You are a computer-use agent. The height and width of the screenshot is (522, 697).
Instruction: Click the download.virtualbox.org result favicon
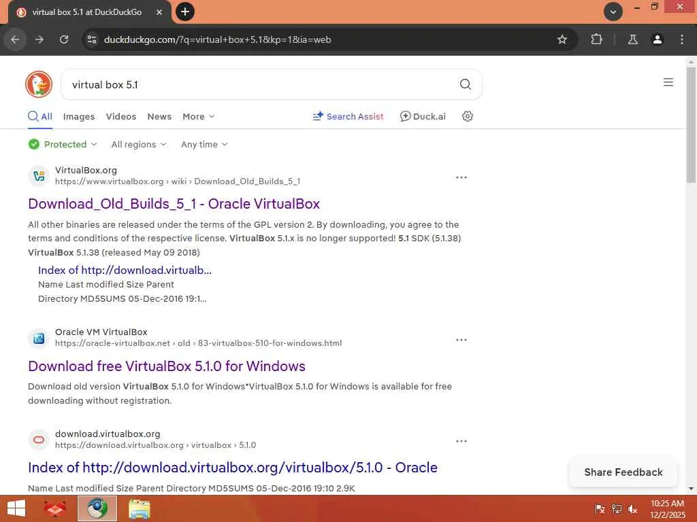[39, 440]
